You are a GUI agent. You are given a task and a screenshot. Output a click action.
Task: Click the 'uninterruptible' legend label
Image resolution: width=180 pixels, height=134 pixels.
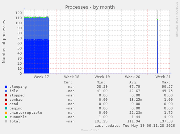[x=26, y=113]
